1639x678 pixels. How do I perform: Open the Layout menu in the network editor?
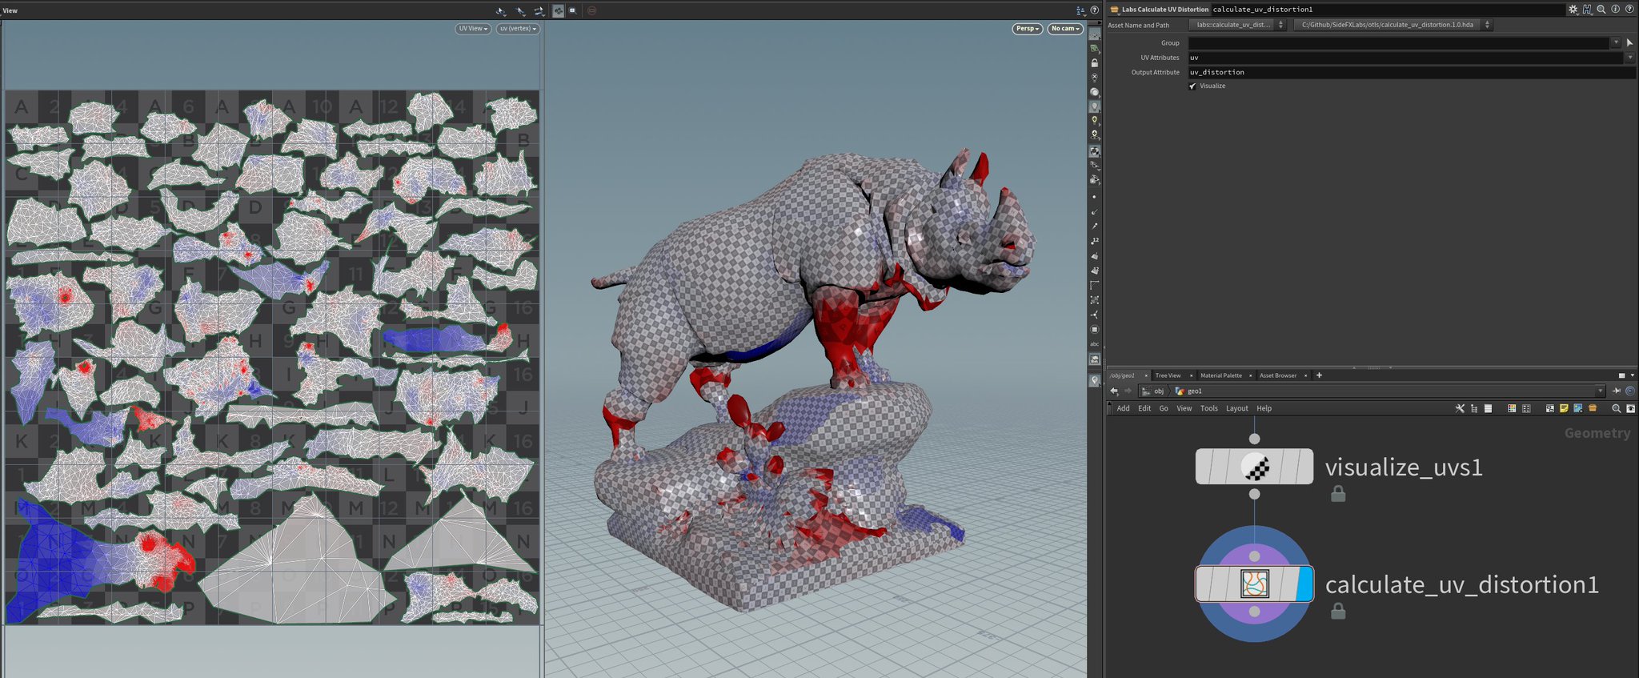[x=1237, y=408]
